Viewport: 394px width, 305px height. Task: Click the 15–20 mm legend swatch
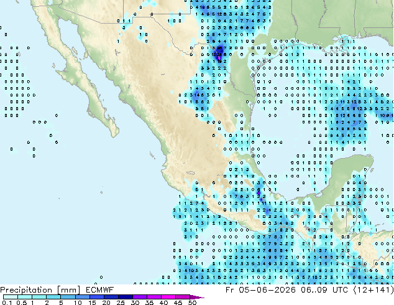(97, 297)
